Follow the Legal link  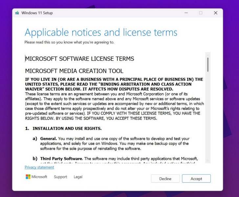click(x=78, y=177)
